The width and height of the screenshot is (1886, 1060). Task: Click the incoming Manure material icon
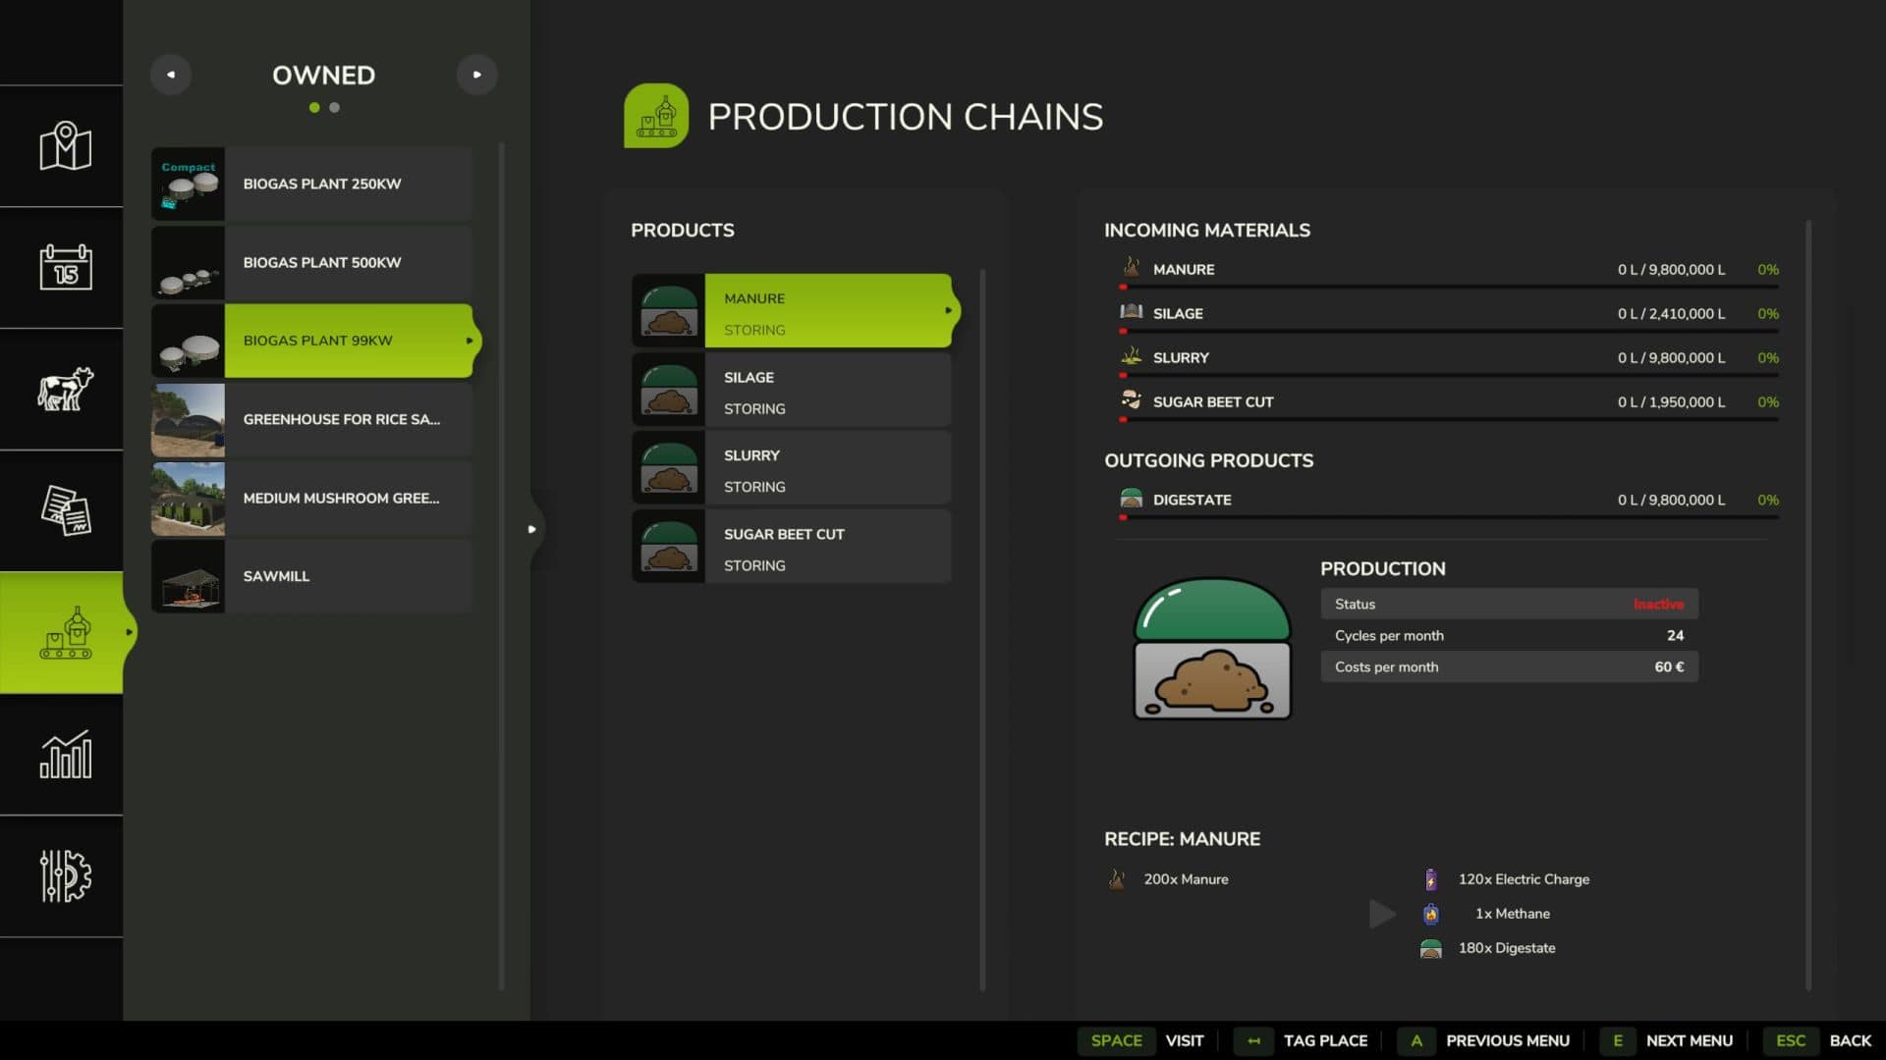pos(1132,268)
